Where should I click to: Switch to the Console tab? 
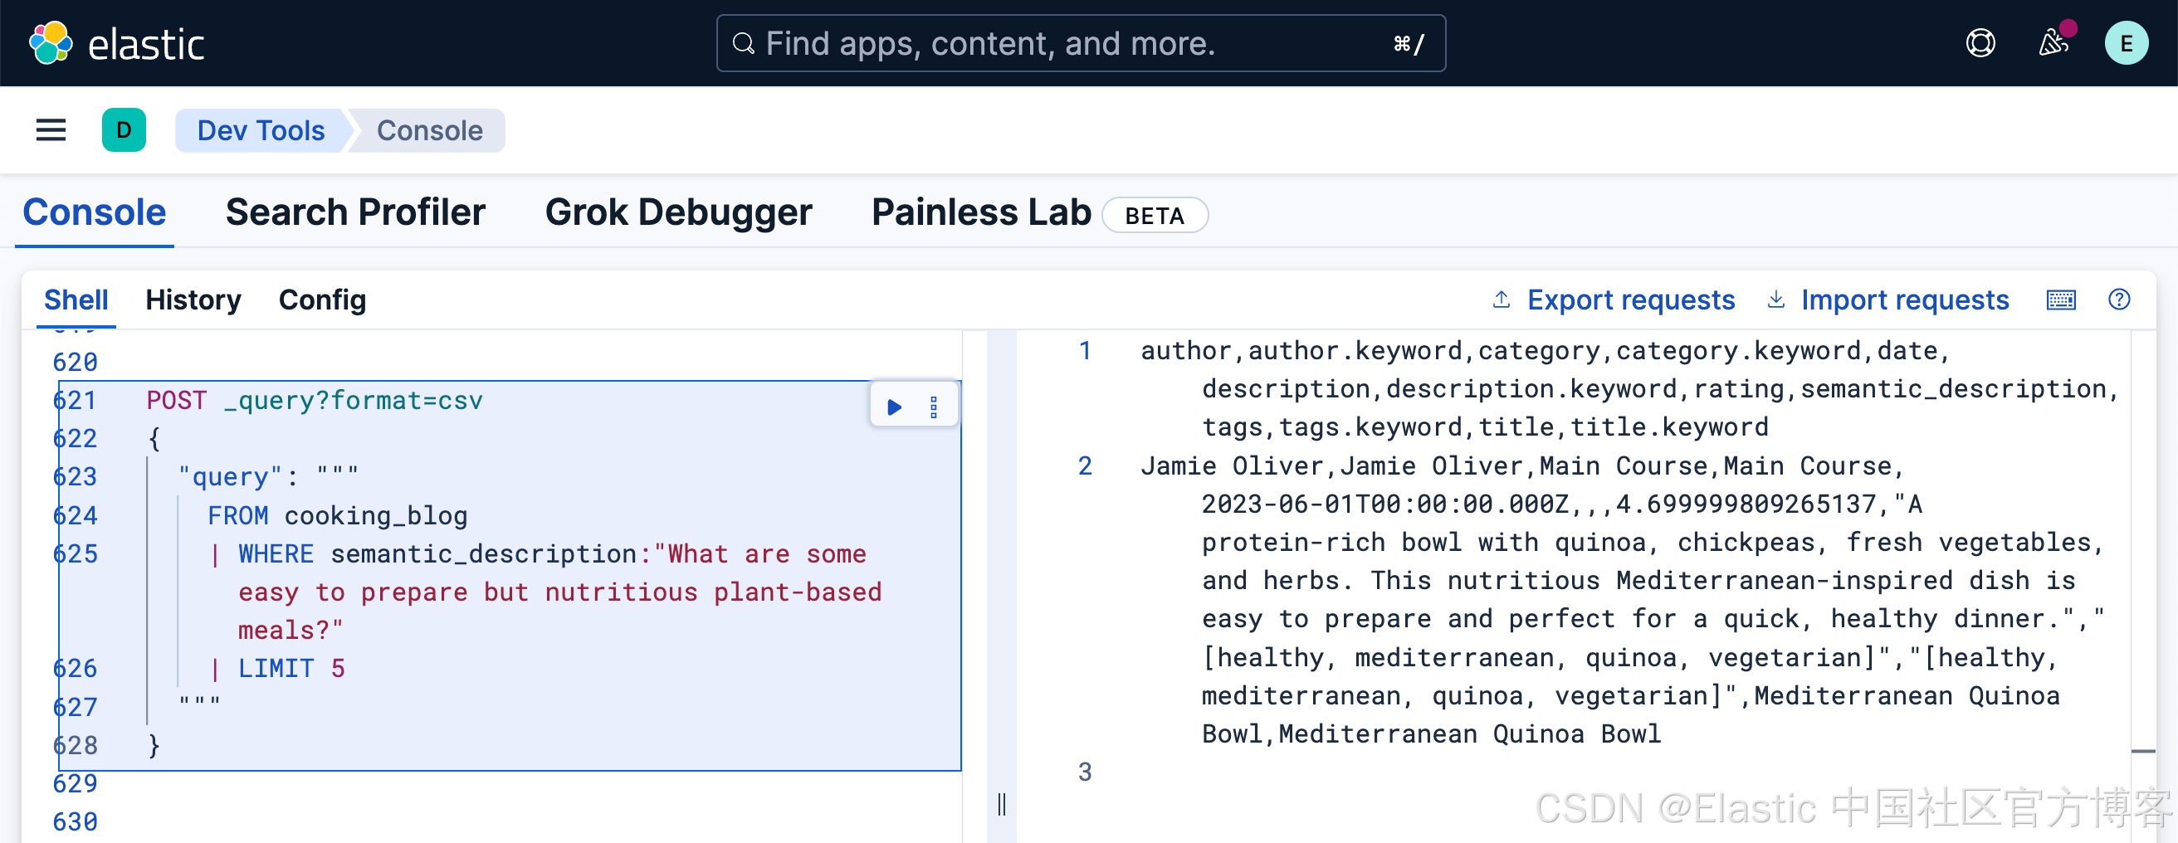click(95, 212)
